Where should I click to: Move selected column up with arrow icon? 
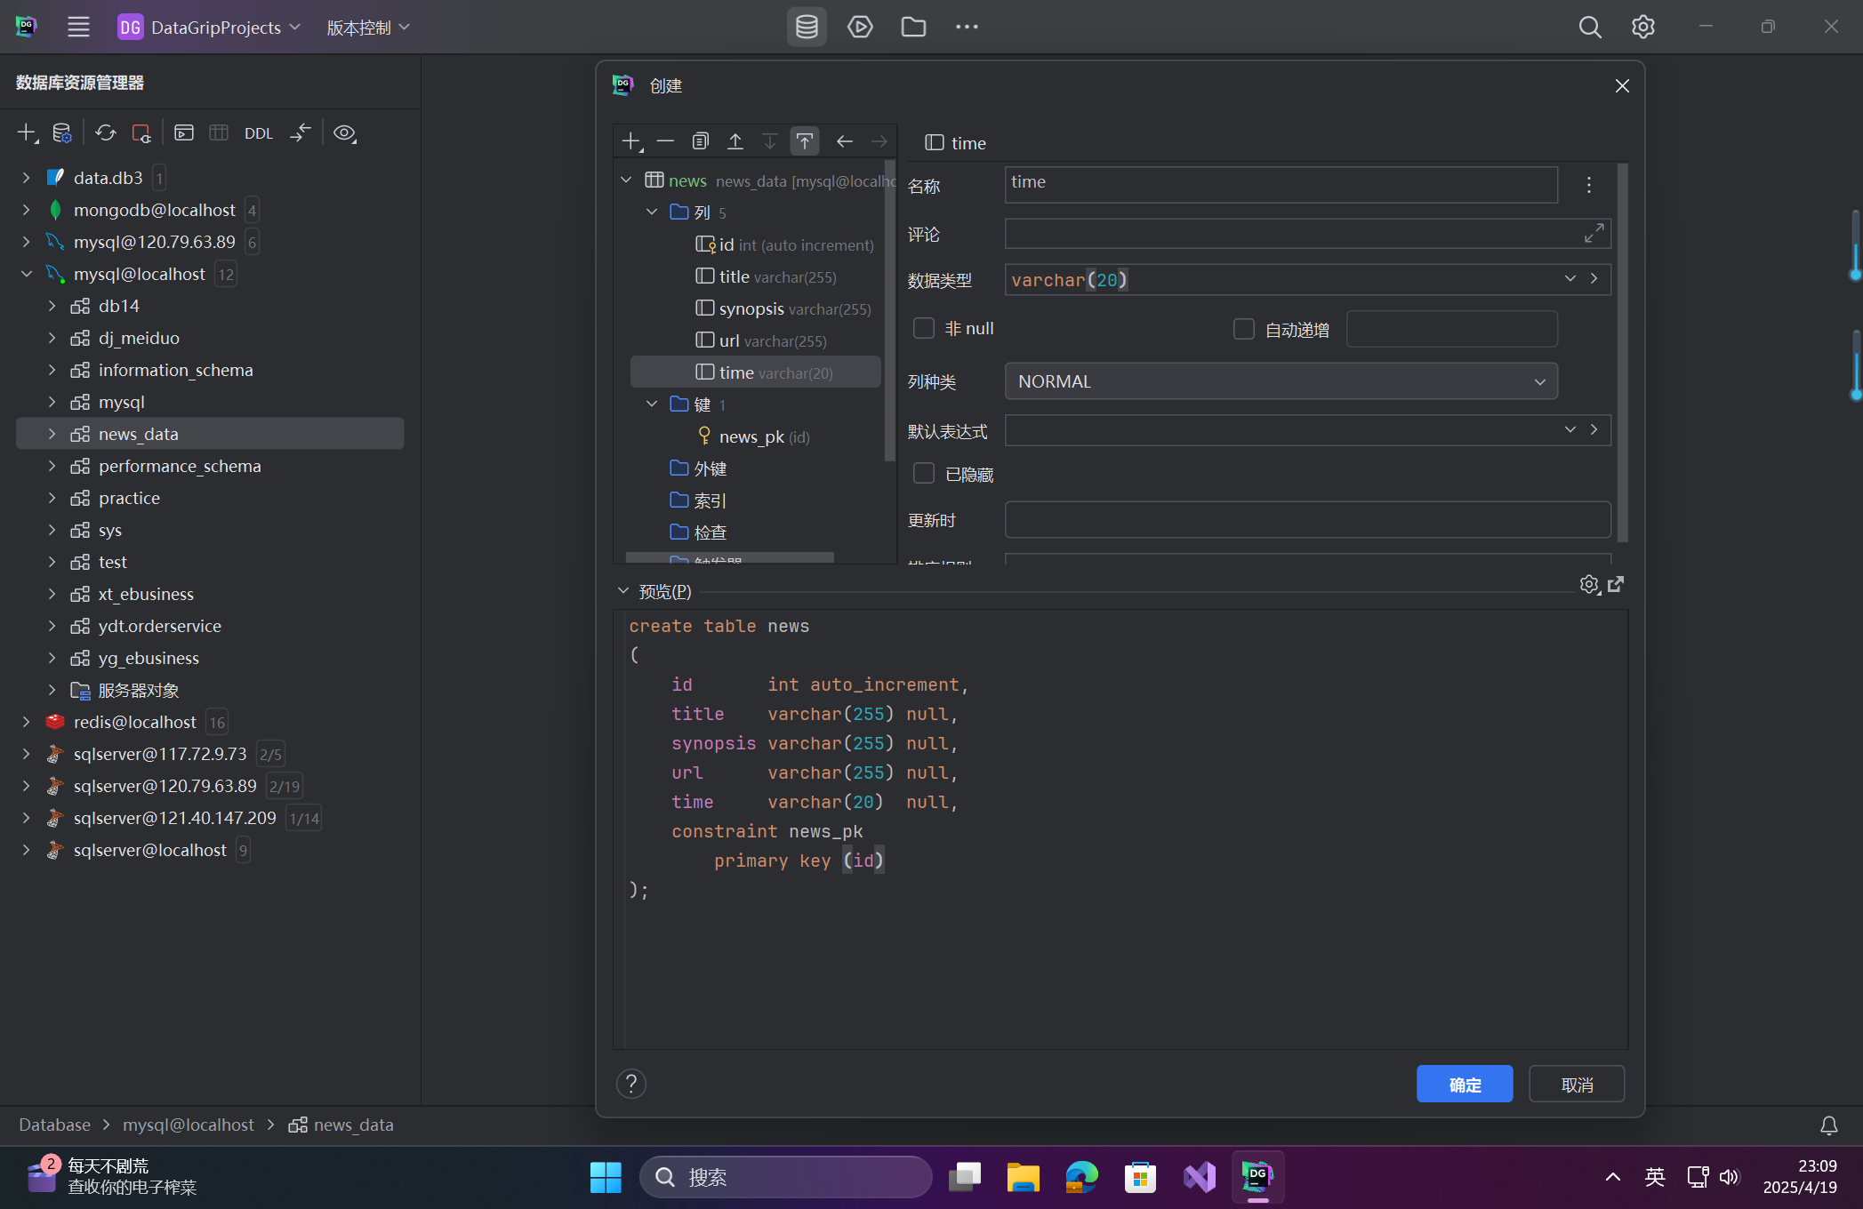coord(735,141)
